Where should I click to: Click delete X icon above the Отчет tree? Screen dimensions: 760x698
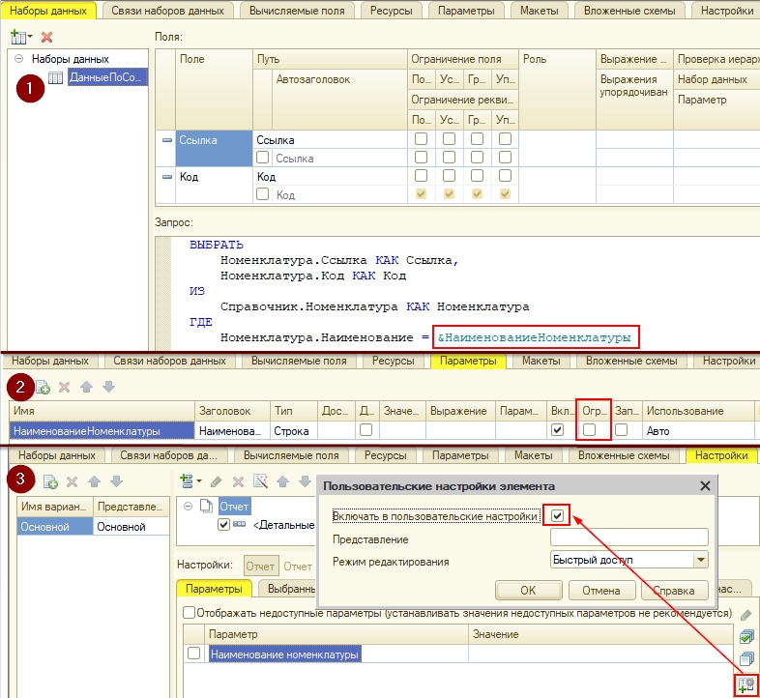[238, 481]
